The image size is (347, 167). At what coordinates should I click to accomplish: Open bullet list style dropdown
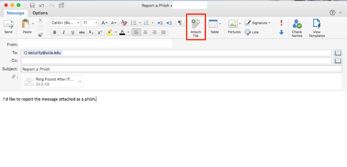point(140,23)
